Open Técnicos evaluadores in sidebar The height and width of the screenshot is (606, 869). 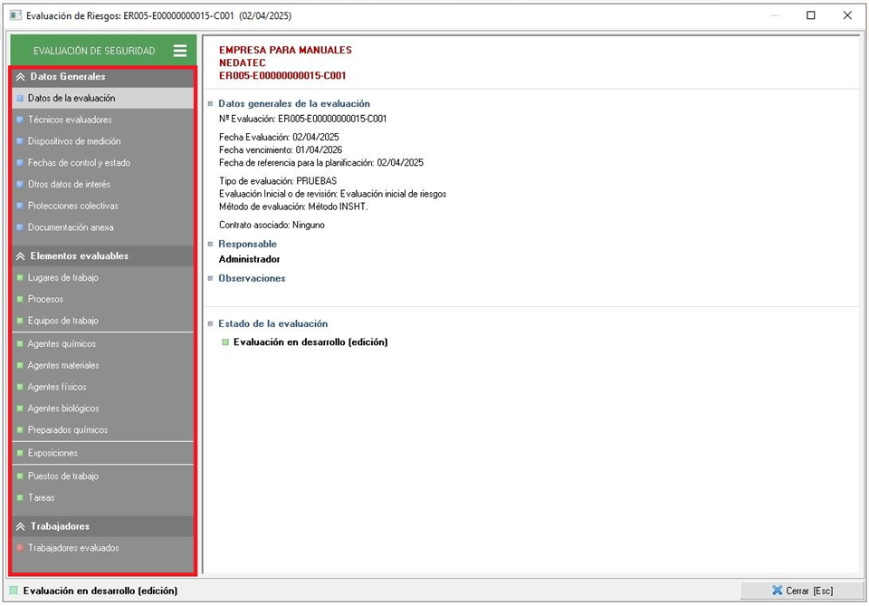[x=70, y=120]
